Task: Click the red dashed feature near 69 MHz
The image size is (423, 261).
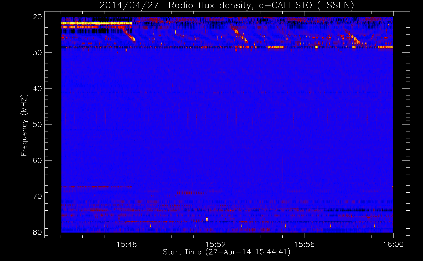Action: click(x=192, y=193)
